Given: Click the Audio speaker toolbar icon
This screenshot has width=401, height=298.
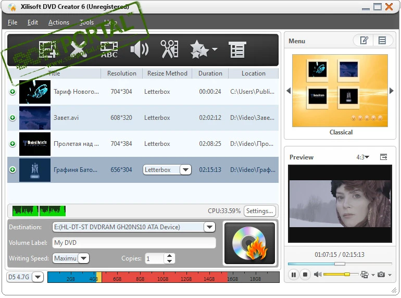Looking at the screenshot, I should coord(139,50).
